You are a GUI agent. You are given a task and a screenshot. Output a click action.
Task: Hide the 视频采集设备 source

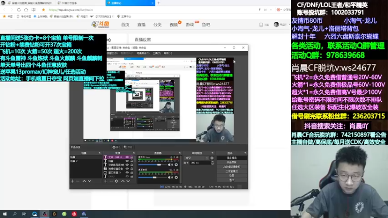[x=127, y=169]
